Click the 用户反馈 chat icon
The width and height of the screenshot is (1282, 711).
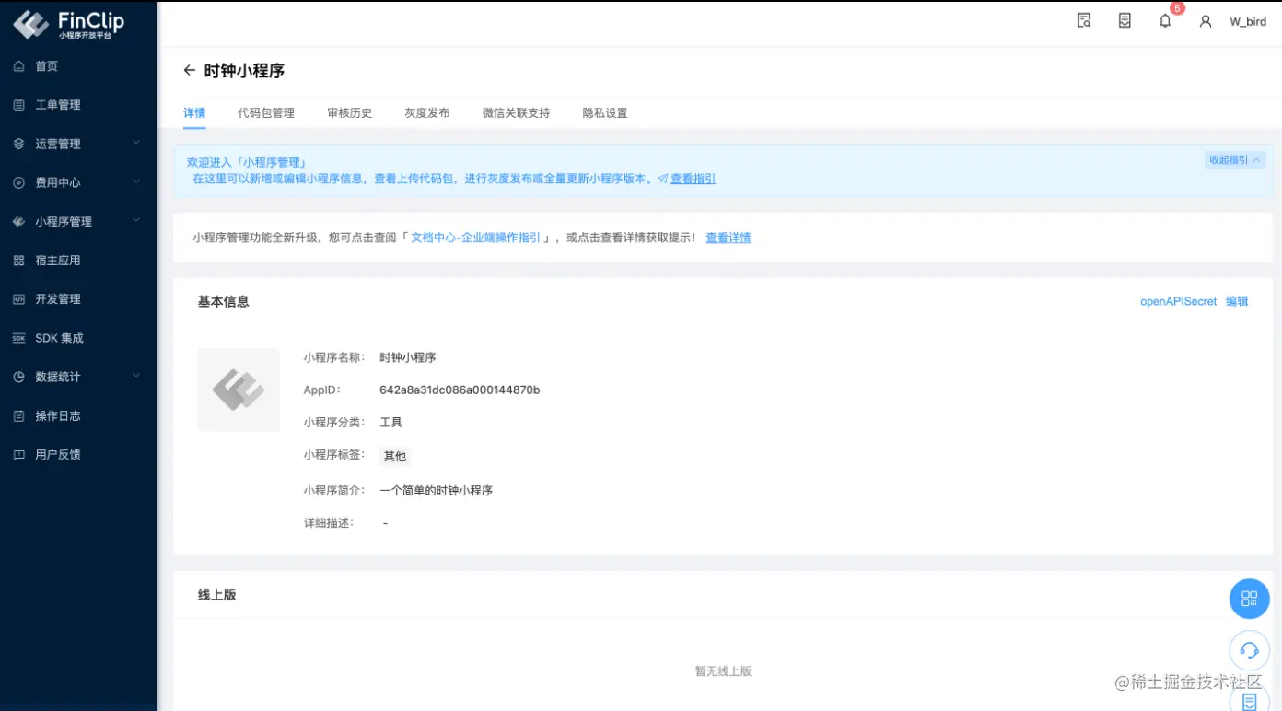[x=19, y=455]
